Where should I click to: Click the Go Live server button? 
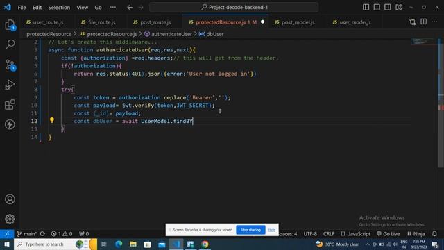(x=388, y=234)
